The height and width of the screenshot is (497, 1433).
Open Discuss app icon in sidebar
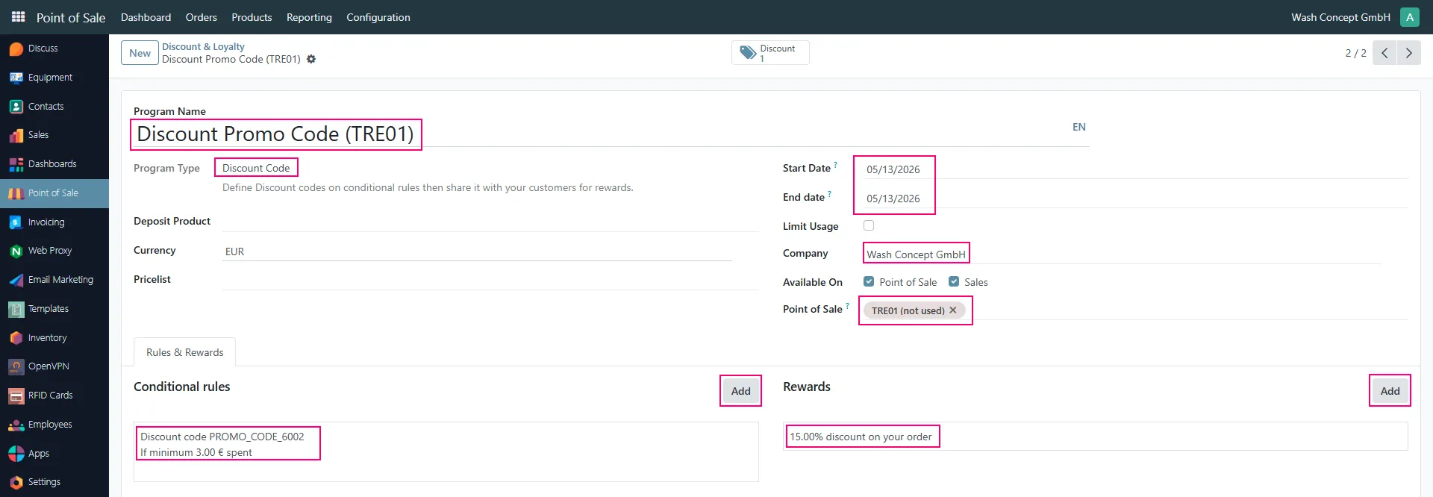coord(16,49)
